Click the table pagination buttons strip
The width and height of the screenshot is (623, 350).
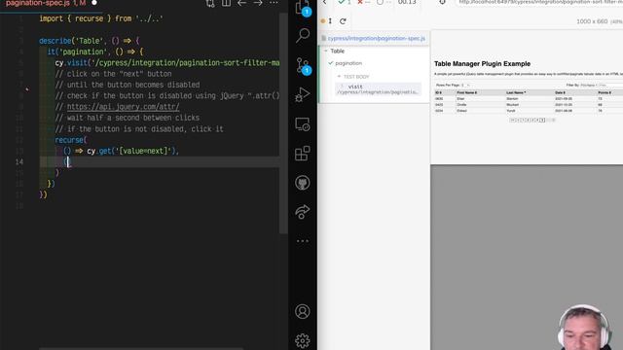coord(532,120)
